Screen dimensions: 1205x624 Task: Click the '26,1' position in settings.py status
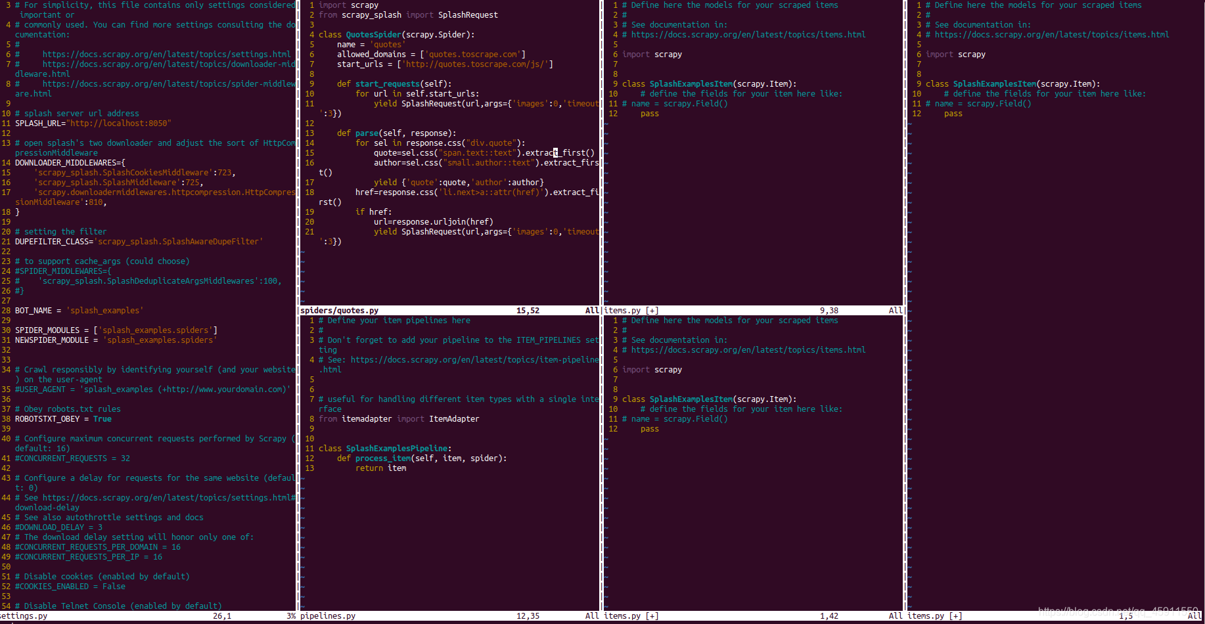point(222,616)
